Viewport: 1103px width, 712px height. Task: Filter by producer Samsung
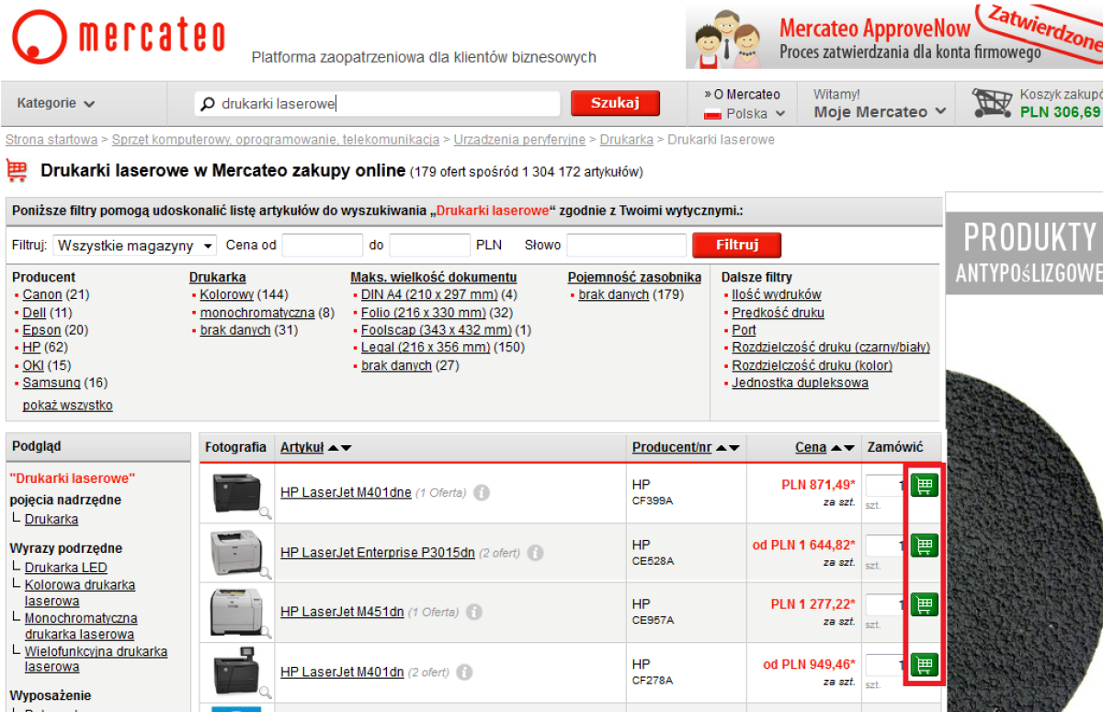51,383
